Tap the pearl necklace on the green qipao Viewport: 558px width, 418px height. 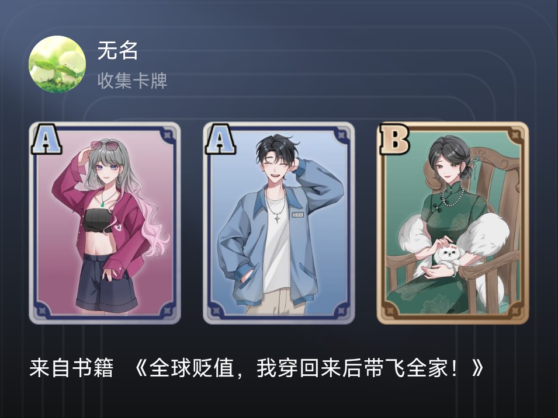(x=452, y=196)
